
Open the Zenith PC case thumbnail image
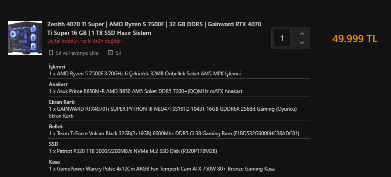click(25, 38)
